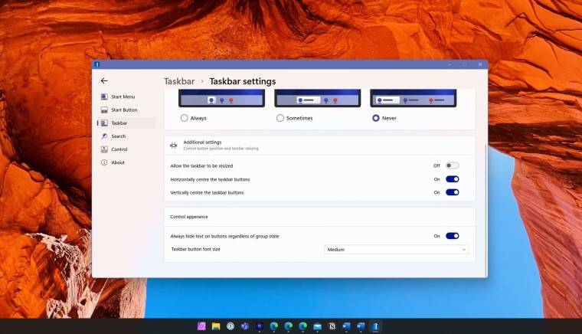The height and width of the screenshot is (334, 582).
Task: Select the Never radio option
Action: coord(376,118)
